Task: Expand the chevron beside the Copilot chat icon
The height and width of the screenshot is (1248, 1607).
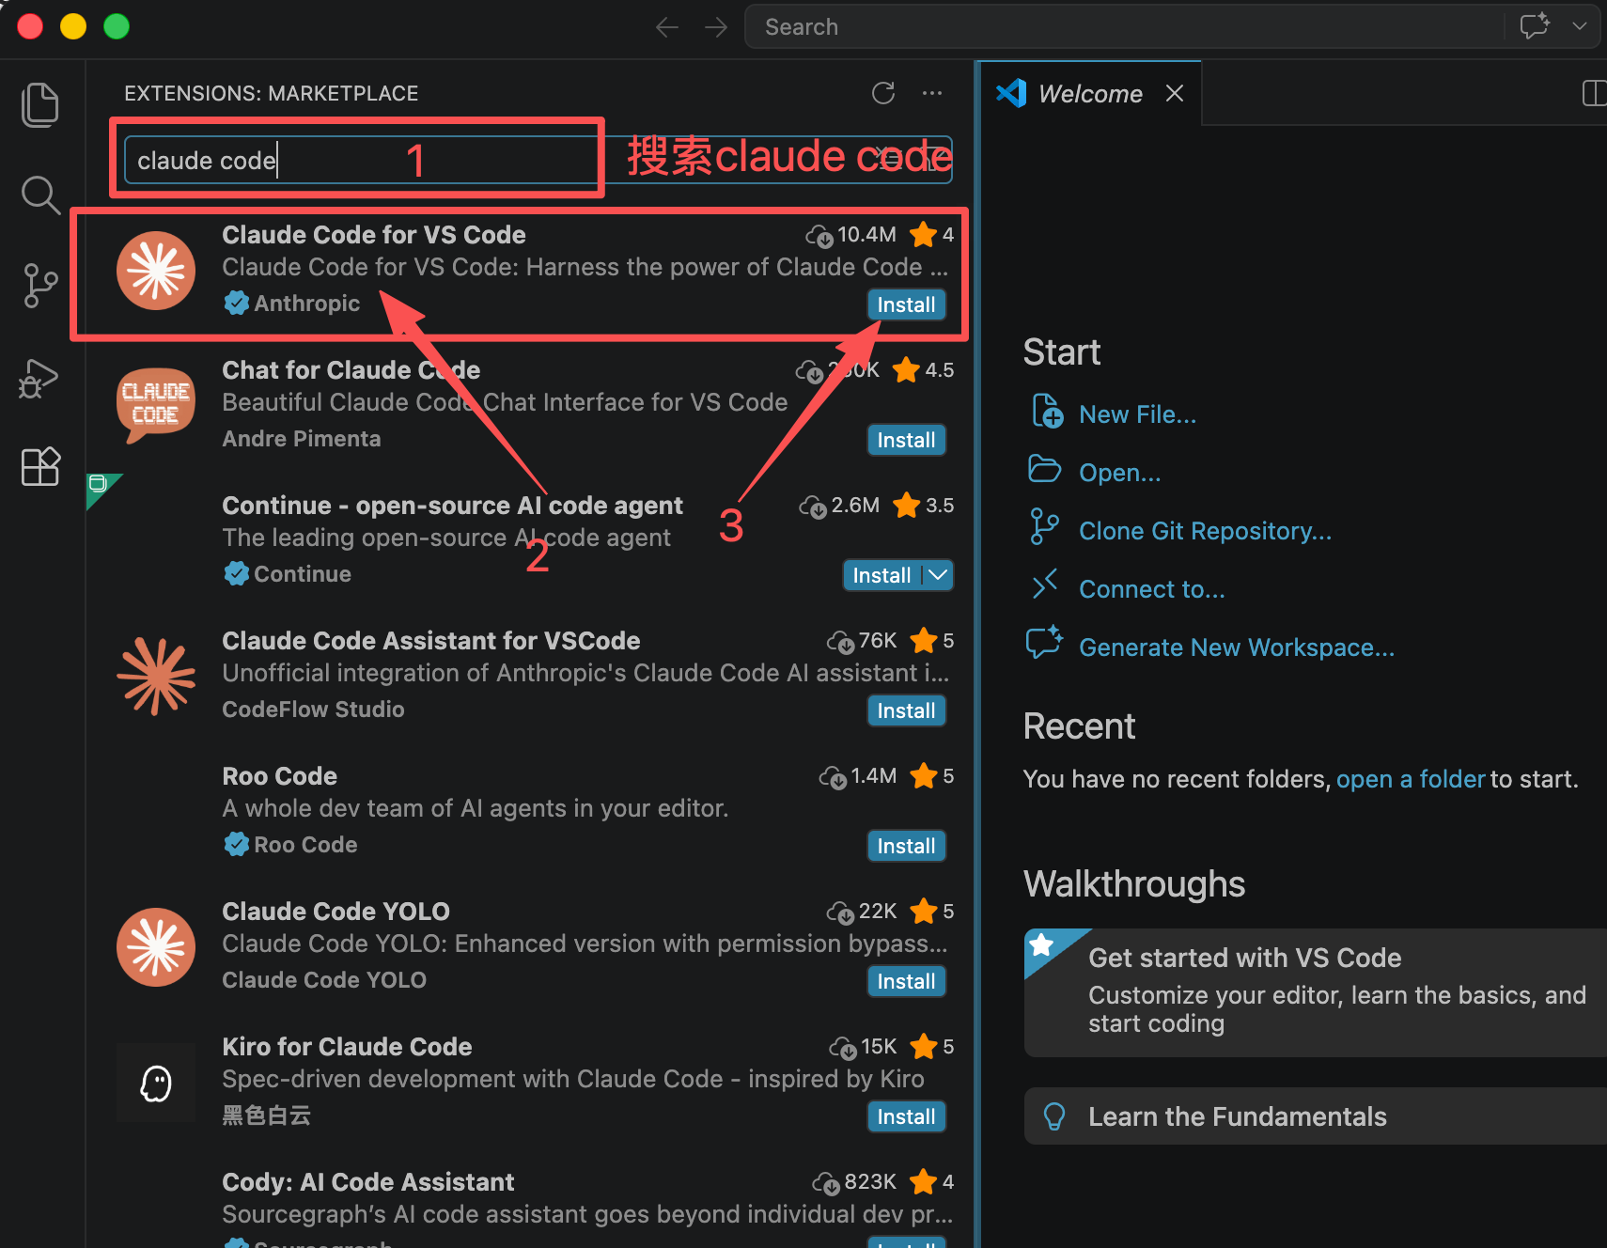Action: coord(1580,26)
